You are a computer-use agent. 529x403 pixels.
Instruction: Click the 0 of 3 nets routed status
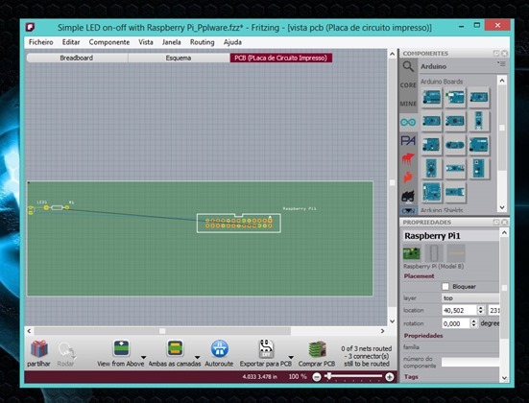[x=367, y=356]
